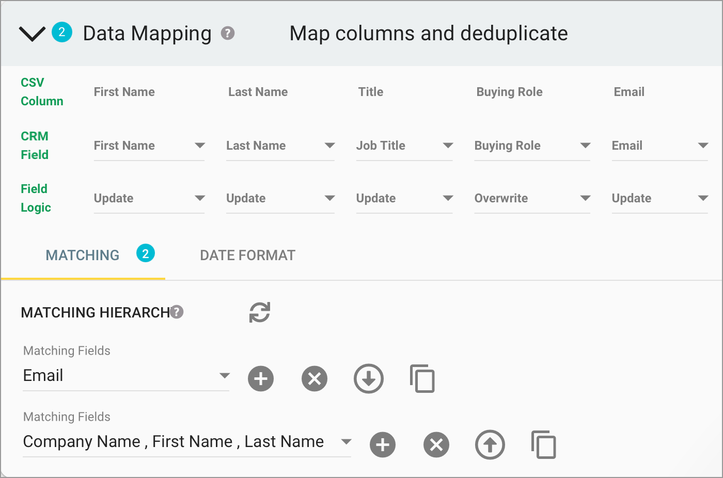The width and height of the screenshot is (723, 478).
Task: Open the Buying Role CRM field dropdown
Action: [532, 146]
